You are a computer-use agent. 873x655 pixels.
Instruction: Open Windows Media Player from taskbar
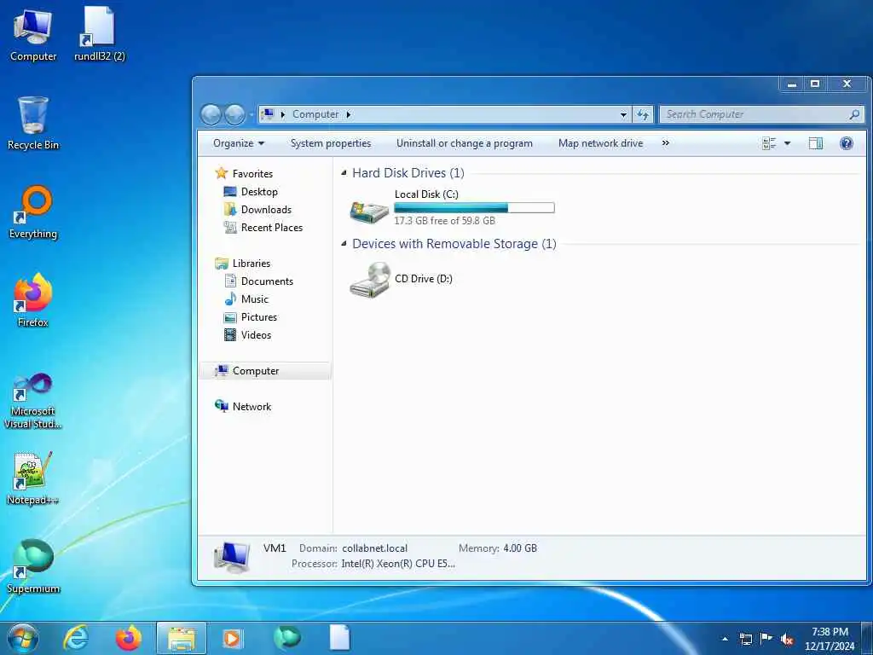pyautogui.click(x=232, y=638)
